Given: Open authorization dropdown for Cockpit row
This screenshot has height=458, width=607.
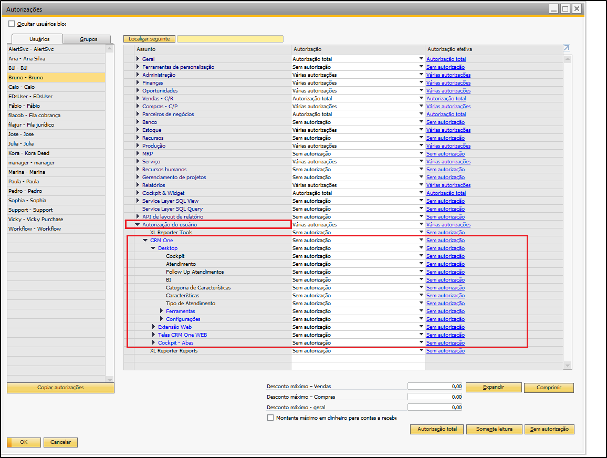Looking at the screenshot, I should 421,256.
